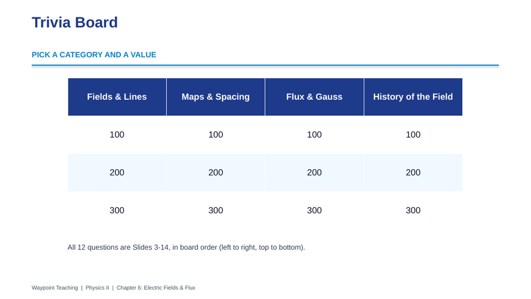Image resolution: width=531 pixels, height=299 pixels.
Task: Open the 200 question under Fields & Lines
Action: (117, 172)
